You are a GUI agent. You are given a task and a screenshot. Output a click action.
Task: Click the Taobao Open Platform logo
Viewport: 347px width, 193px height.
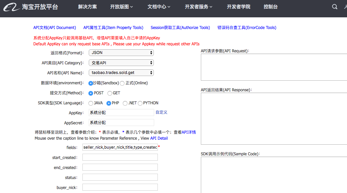[x=31, y=7]
